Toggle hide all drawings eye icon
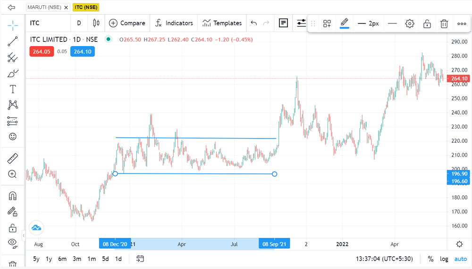This screenshot has height=269, width=472. pyautogui.click(x=13, y=243)
